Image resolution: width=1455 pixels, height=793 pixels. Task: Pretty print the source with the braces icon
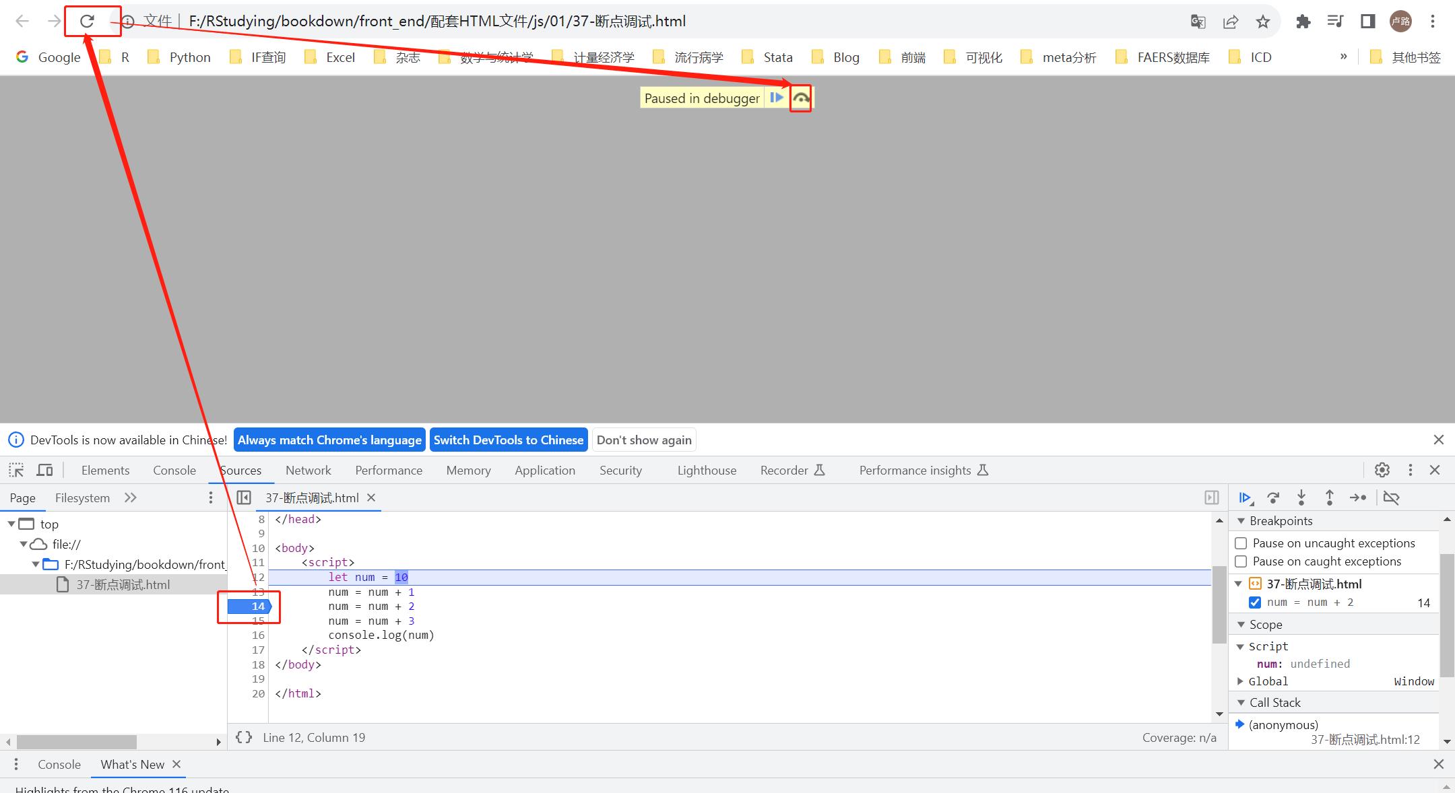click(x=244, y=737)
